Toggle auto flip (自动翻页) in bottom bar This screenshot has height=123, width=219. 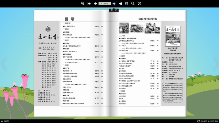pos(202,121)
